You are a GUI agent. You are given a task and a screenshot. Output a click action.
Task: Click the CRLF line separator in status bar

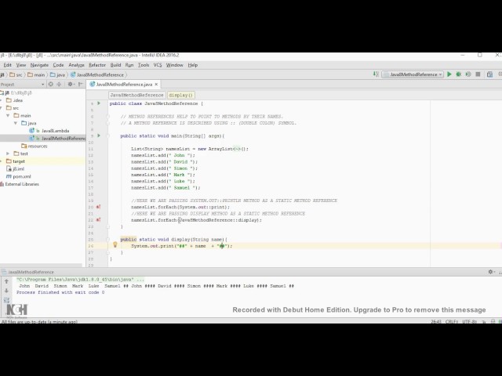tap(452, 321)
